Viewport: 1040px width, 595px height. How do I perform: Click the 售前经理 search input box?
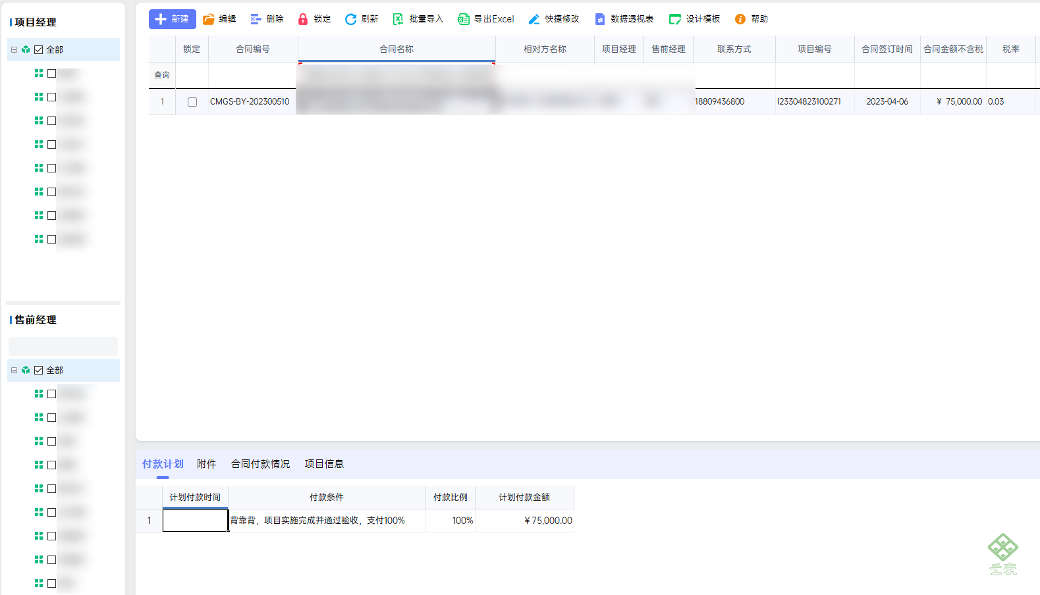point(63,346)
